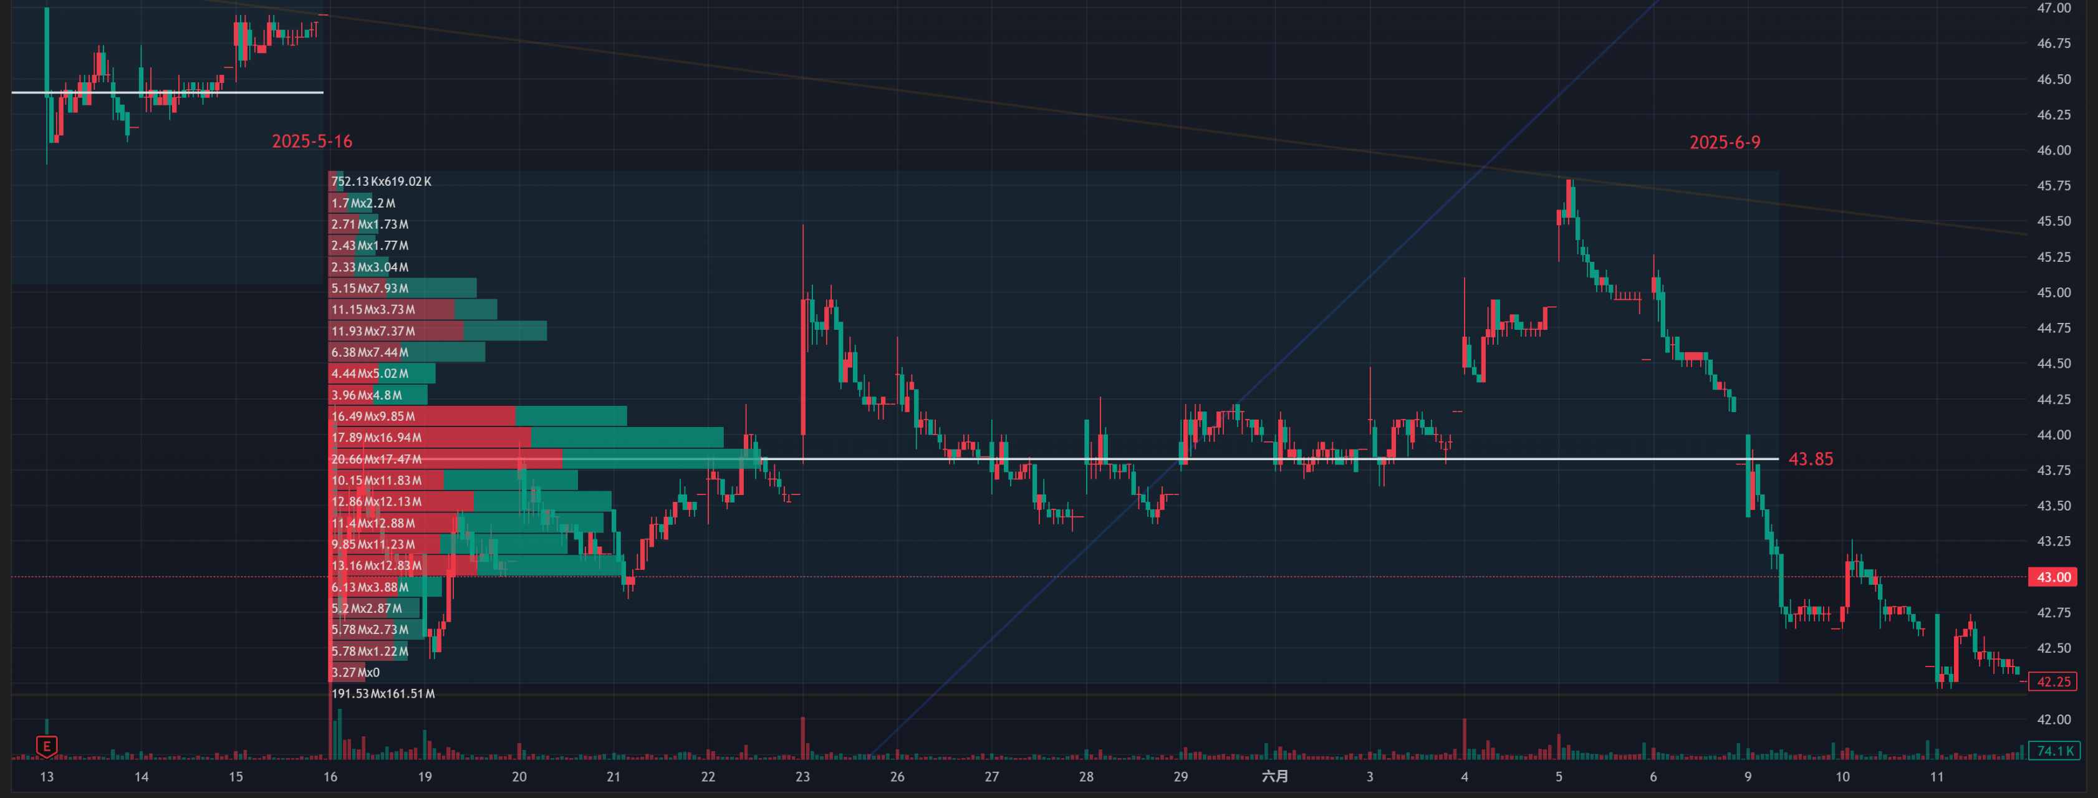2098x798 pixels.
Task: Click the 46.00 price scale label
Action: [2053, 151]
